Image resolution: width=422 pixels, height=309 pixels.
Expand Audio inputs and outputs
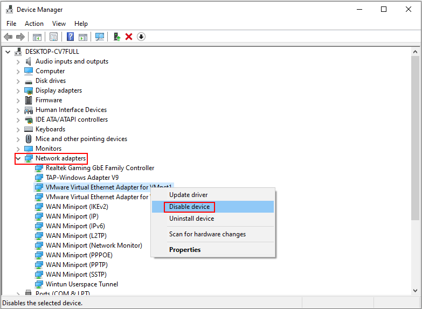[x=18, y=61]
